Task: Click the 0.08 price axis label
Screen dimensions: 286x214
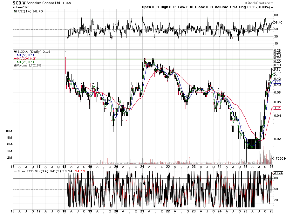Action: (277, 92)
